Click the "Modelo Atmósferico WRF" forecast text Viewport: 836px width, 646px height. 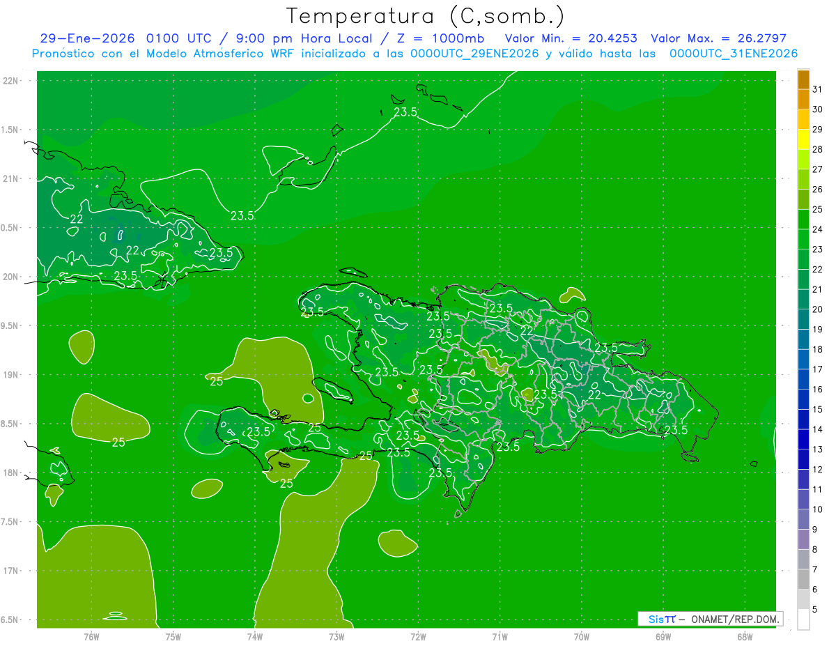226,54
